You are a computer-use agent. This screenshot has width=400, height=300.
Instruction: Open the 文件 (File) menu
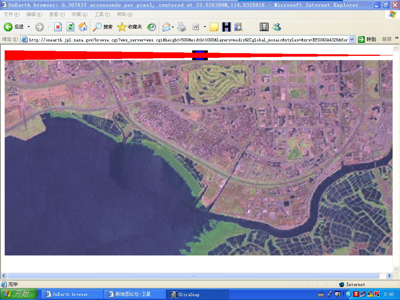[11, 14]
